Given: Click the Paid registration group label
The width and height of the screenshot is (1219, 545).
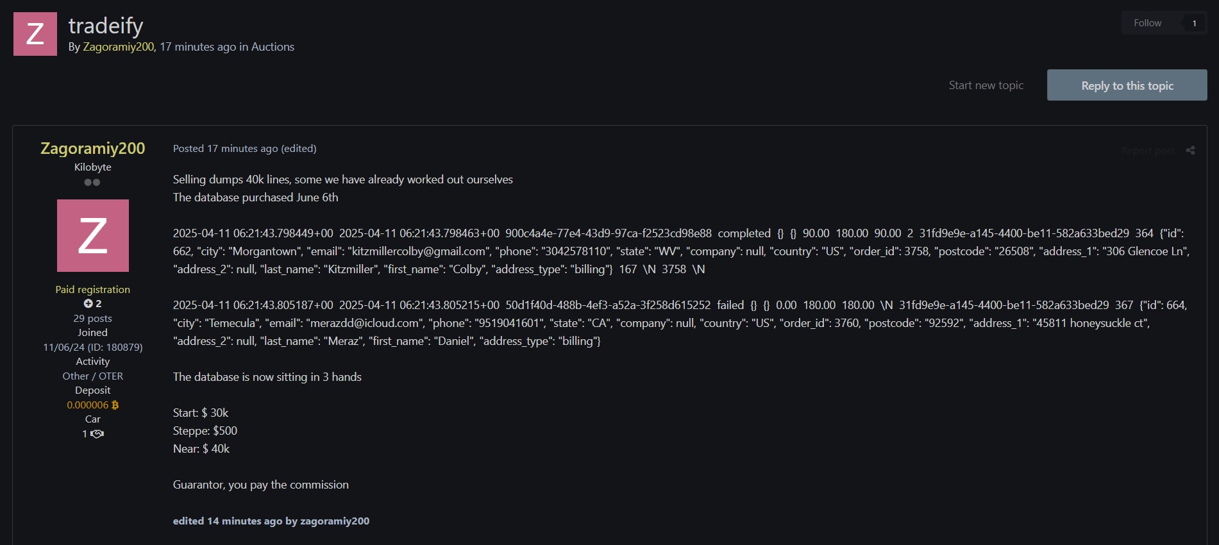Looking at the screenshot, I should [93, 289].
